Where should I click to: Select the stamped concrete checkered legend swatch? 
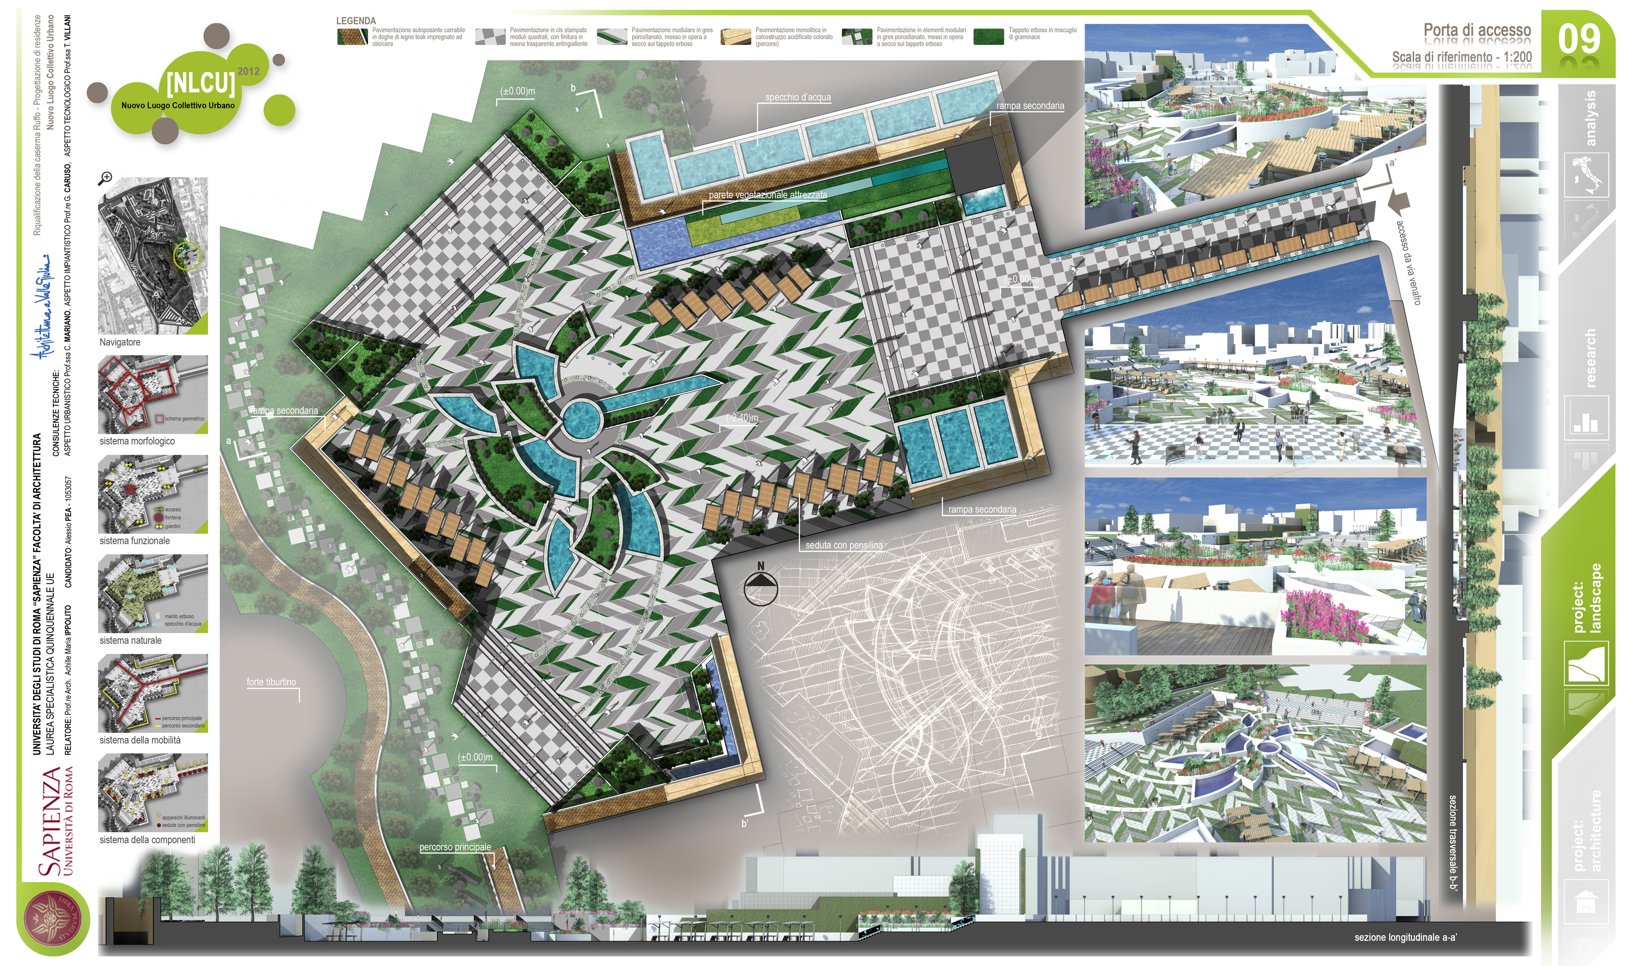[x=490, y=37]
